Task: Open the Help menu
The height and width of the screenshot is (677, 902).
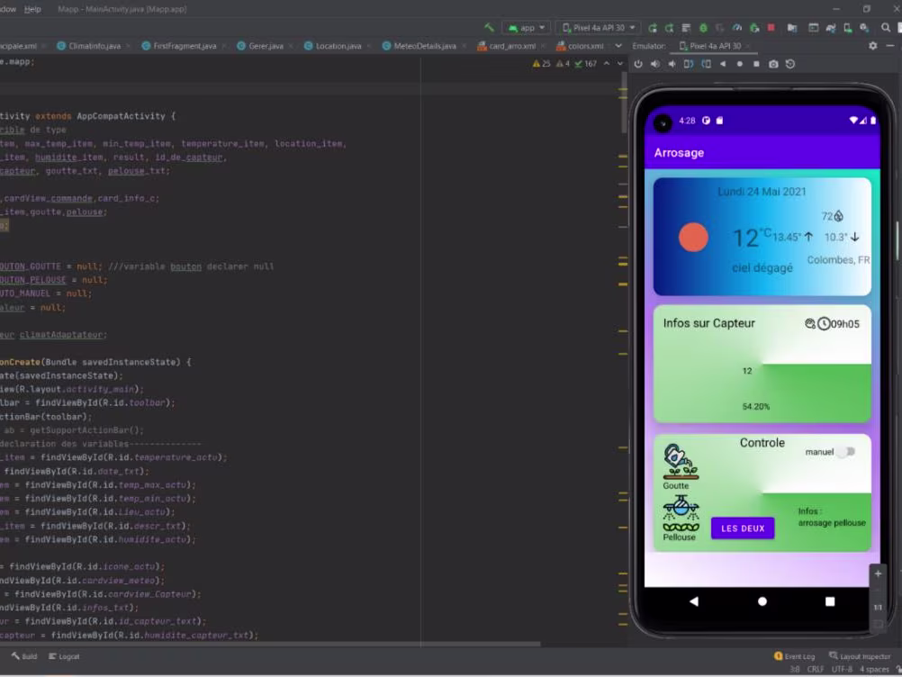Action: click(x=32, y=9)
